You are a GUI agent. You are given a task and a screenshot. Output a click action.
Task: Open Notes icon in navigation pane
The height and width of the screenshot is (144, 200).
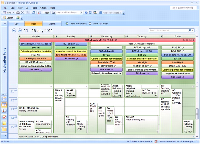click(4, 123)
